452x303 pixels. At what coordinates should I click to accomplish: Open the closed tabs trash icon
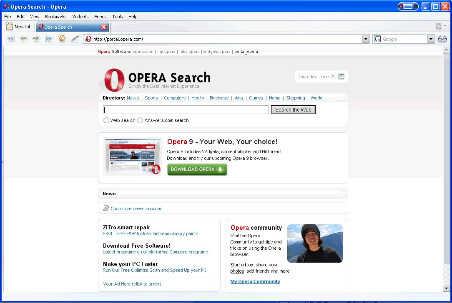pyautogui.click(x=439, y=27)
